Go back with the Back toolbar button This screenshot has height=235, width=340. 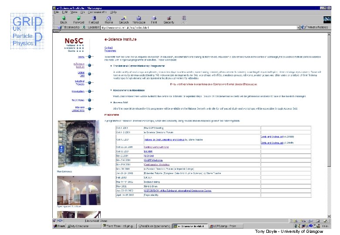pos(64,20)
